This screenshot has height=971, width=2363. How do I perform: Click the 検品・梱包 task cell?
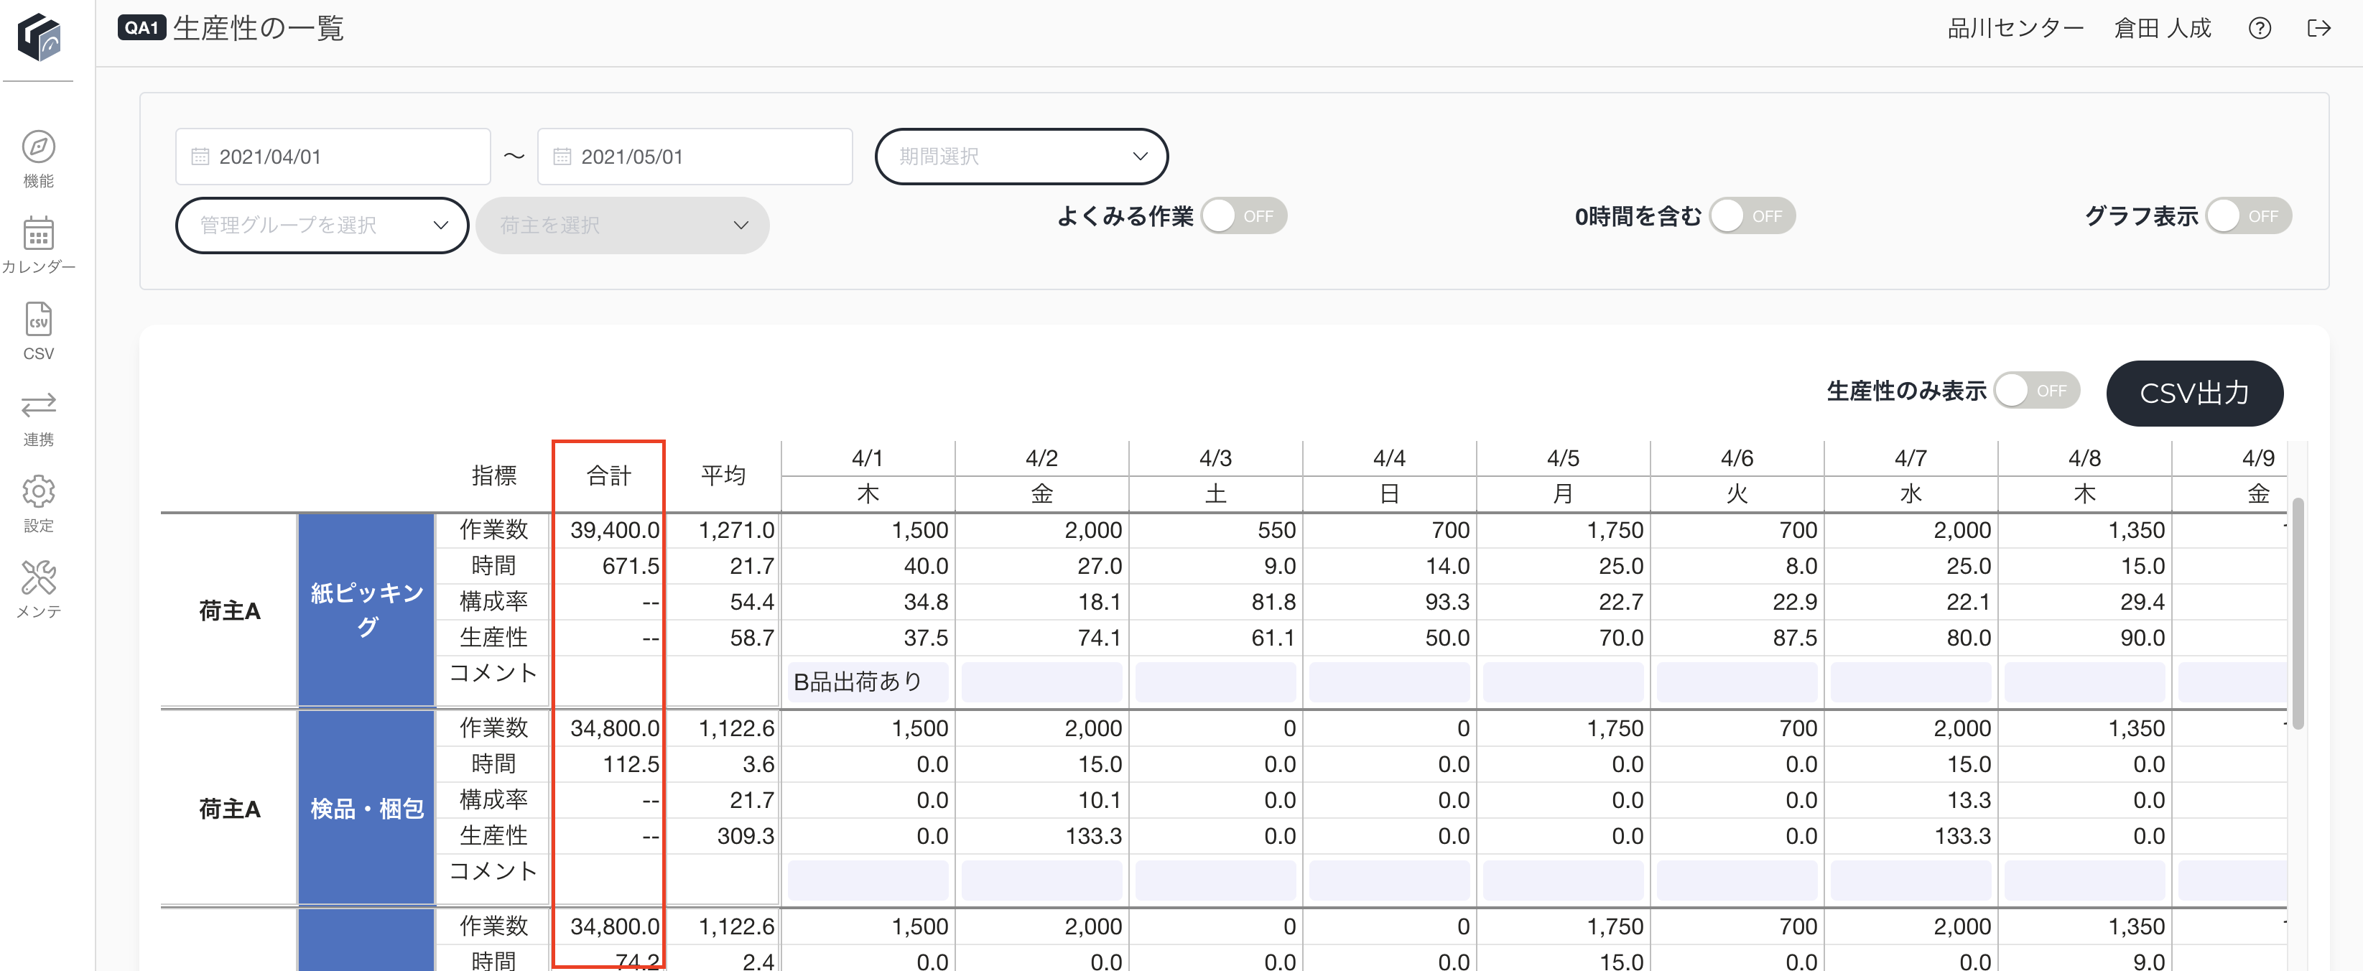366,809
